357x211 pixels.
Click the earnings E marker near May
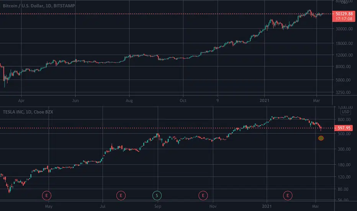47,196
